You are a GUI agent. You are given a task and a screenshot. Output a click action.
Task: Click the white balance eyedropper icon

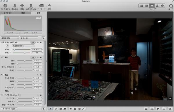[7, 46]
